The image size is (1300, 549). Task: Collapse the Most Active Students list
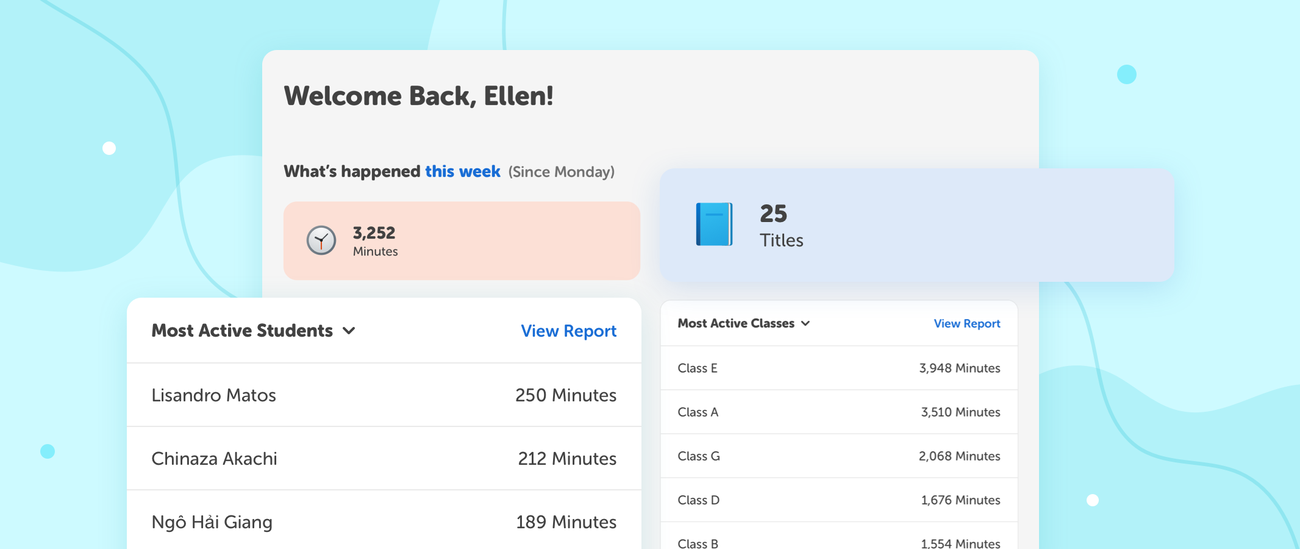(349, 331)
